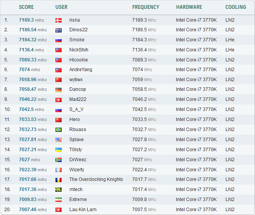Click the COOLING column header
This screenshot has width=255, height=215.
point(236,7)
